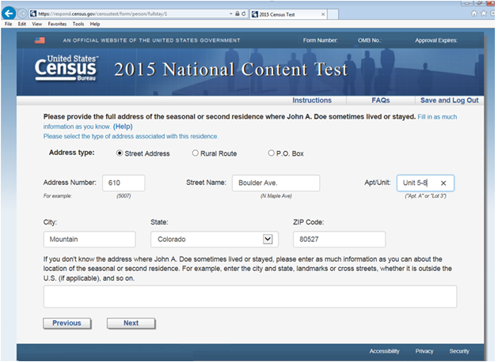Select the P.O. Box radio button

point(271,153)
